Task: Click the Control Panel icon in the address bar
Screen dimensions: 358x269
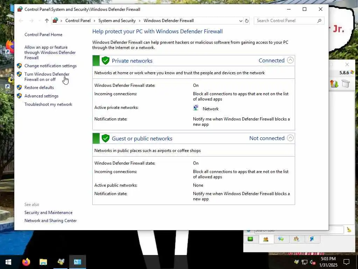Action: click(55, 21)
